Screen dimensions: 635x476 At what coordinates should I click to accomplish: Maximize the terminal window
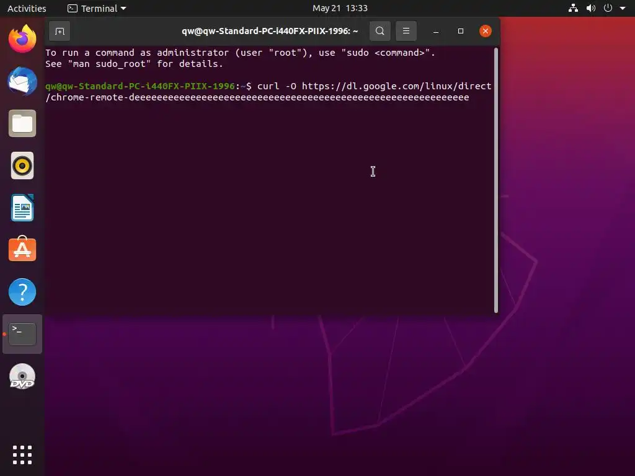tap(461, 31)
